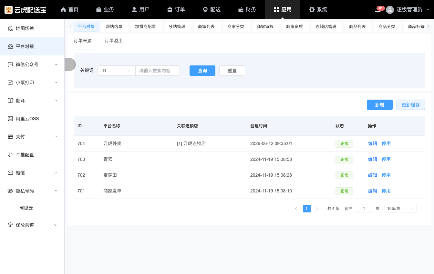The height and width of the screenshot is (274, 434).
Task: Open the 10条/页 page size dropdown
Action: (400, 209)
